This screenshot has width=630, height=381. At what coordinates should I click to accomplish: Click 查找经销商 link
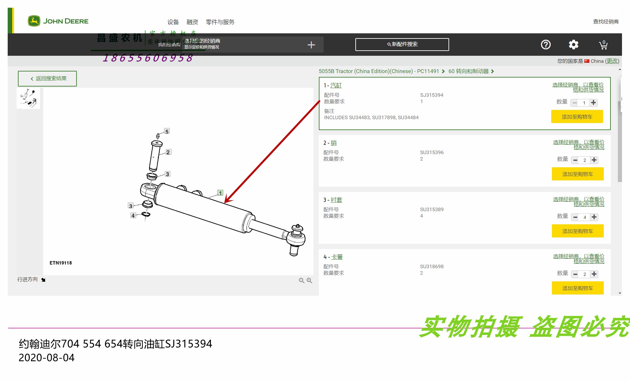pos(606,21)
